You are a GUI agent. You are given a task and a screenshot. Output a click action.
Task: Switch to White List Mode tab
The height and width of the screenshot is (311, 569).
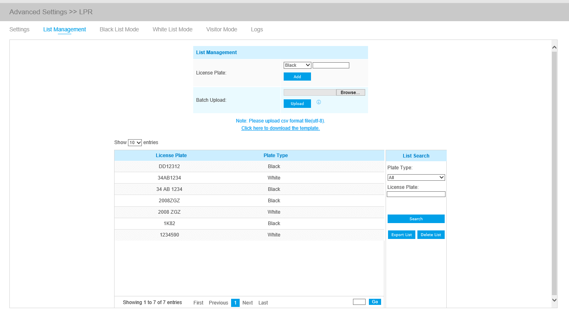pyautogui.click(x=172, y=29)
